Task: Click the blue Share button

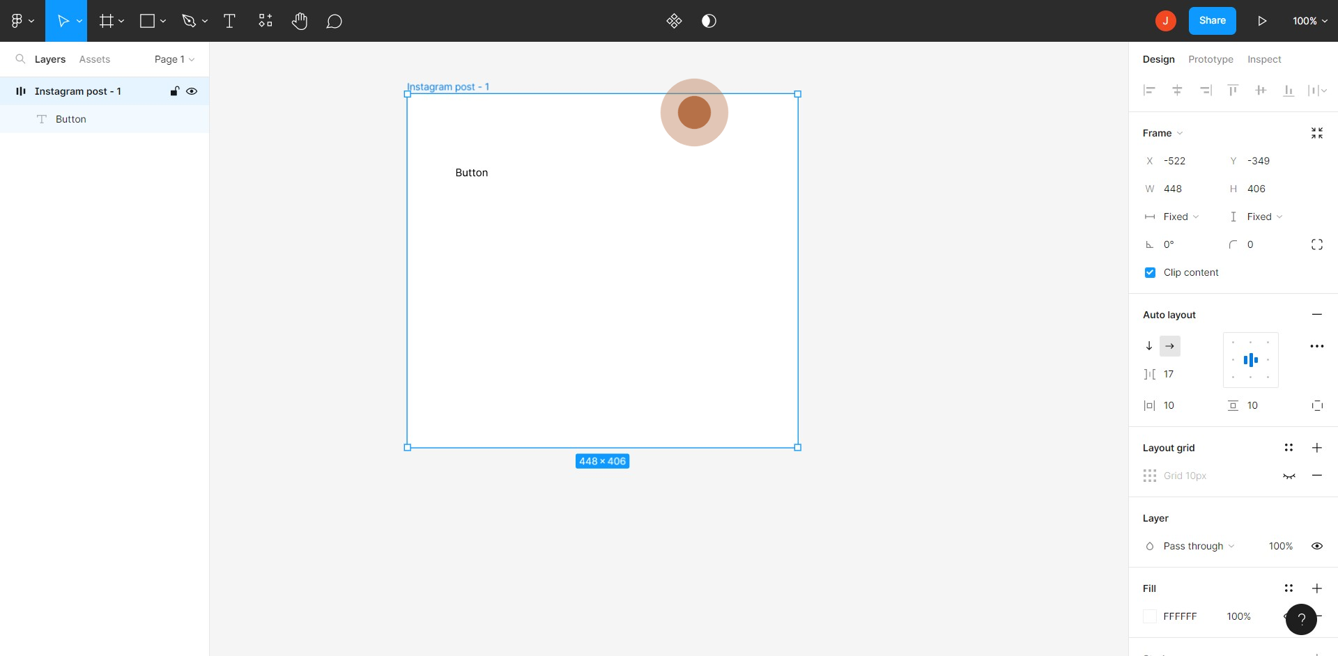Action: pyautogui.click(x=1212, y=21)
